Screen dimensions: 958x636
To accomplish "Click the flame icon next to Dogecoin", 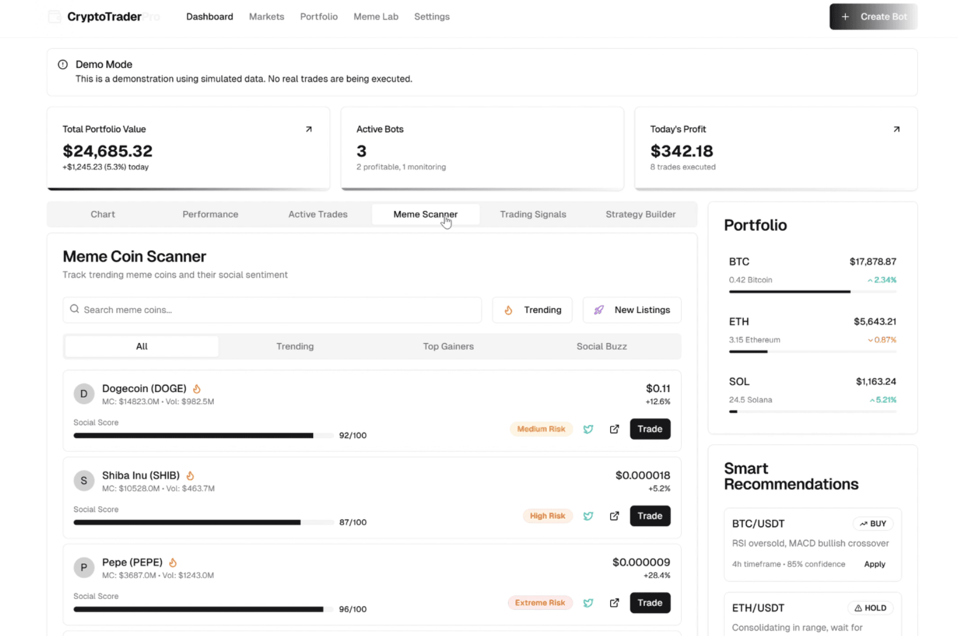I will click(x=196, y=388).
